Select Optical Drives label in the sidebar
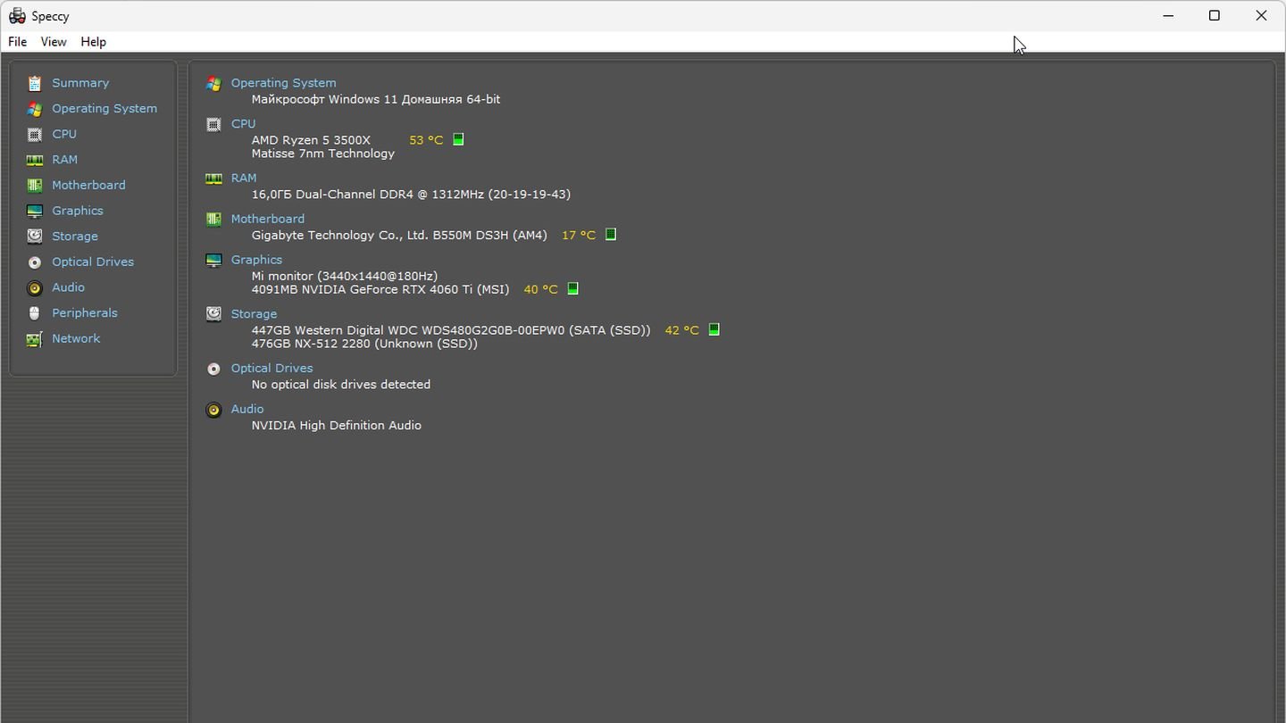The width and height of the screenshot is (1286, 723). pyautogui.click(x=93, y=262)
